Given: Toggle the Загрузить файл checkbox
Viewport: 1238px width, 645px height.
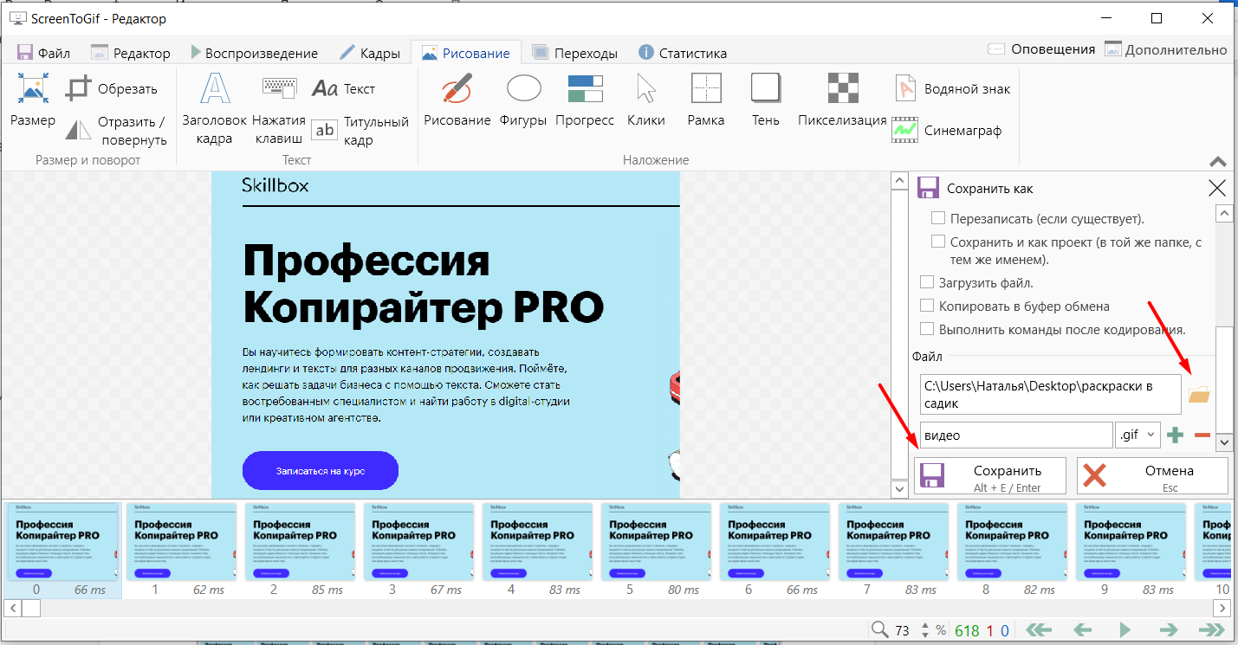Looking at the screenshot, I should 927,282.
